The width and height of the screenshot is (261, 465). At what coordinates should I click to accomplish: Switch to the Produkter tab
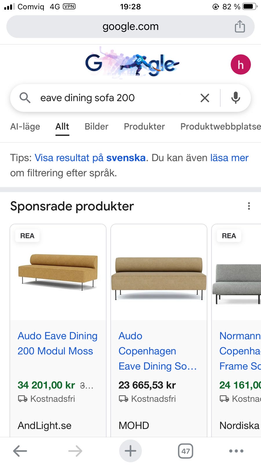click(144, 126)
